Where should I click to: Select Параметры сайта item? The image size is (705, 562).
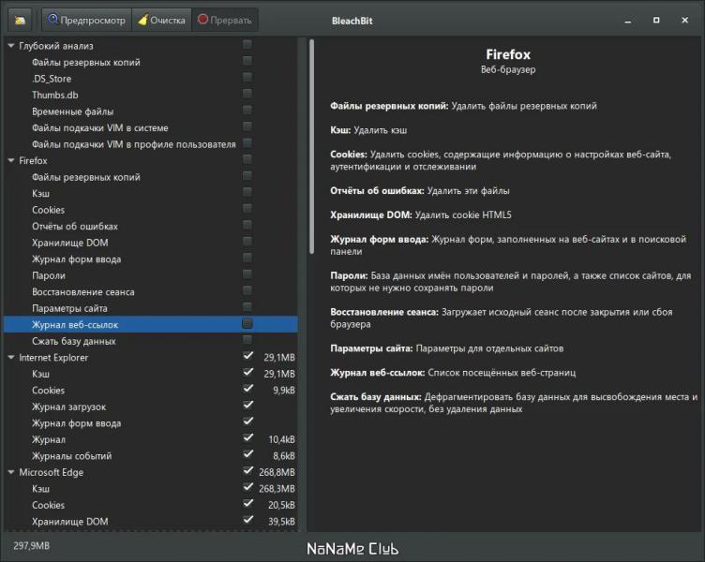pos(151,308)
